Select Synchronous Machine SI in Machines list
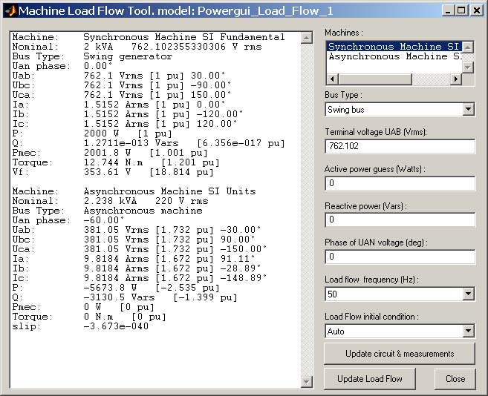The image size is (488, 396). tap(394, 47)
